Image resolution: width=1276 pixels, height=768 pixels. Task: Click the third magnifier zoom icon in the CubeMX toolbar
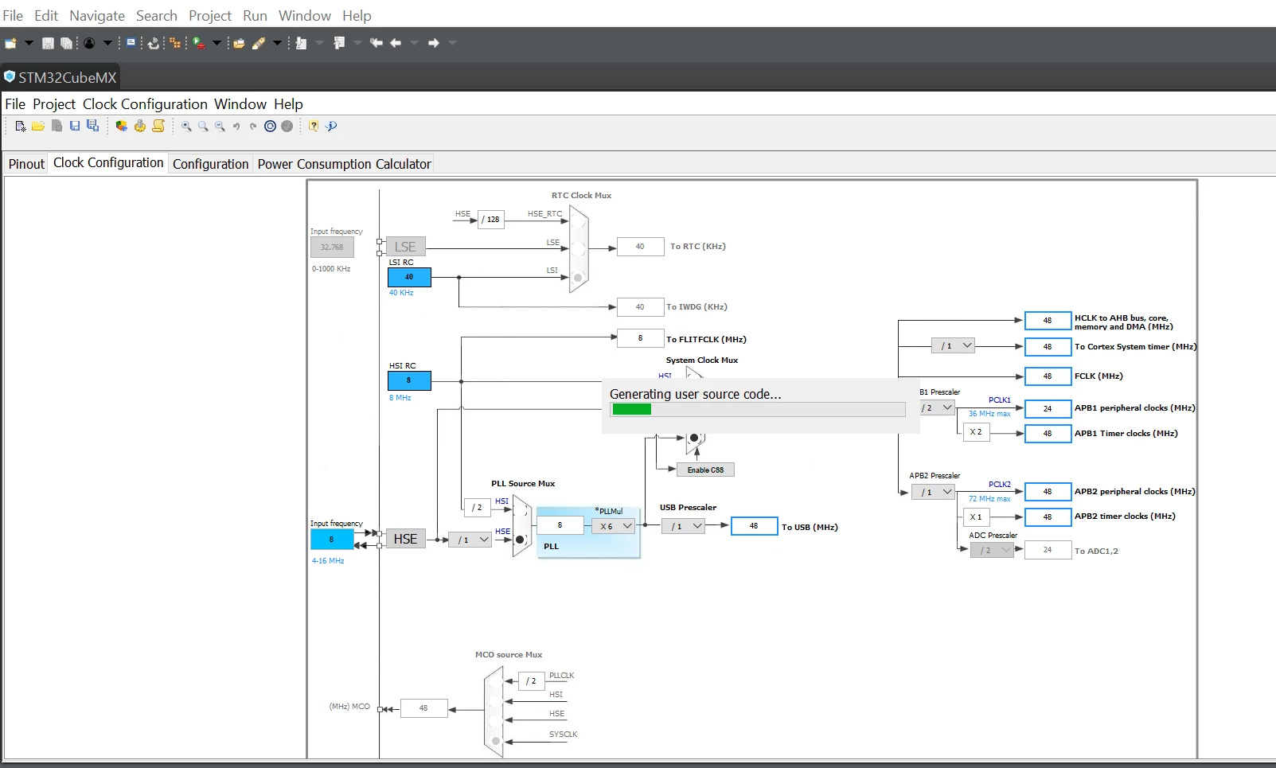220,126
